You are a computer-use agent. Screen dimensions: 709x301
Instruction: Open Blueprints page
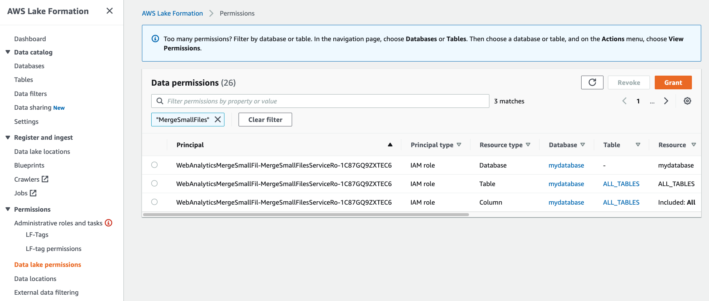[29, 165]
